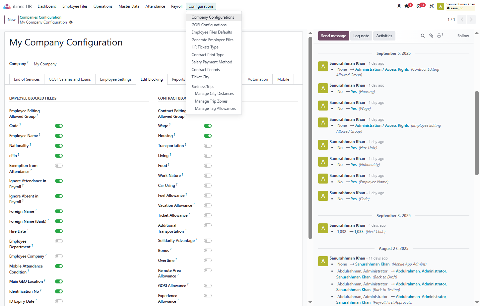
Task: Open the Employee Settings tab
Action: point(116,79)
